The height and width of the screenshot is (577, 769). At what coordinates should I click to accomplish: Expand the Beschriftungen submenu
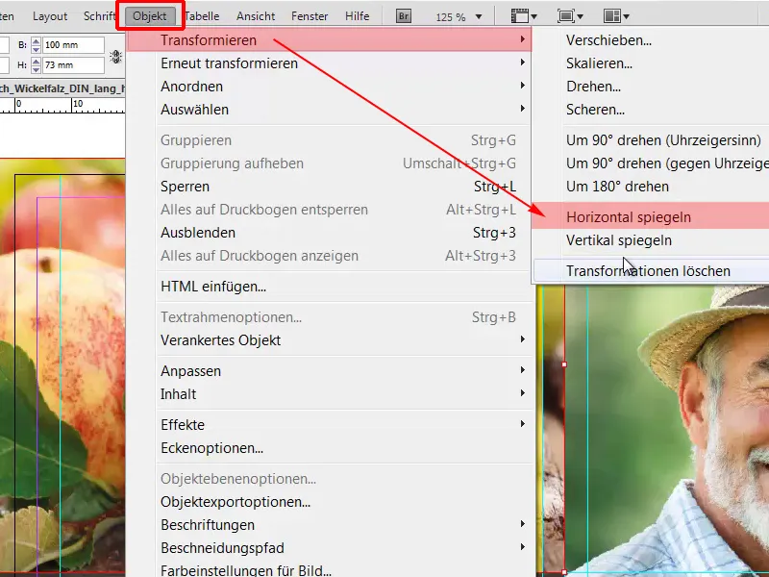pos(329,525)
